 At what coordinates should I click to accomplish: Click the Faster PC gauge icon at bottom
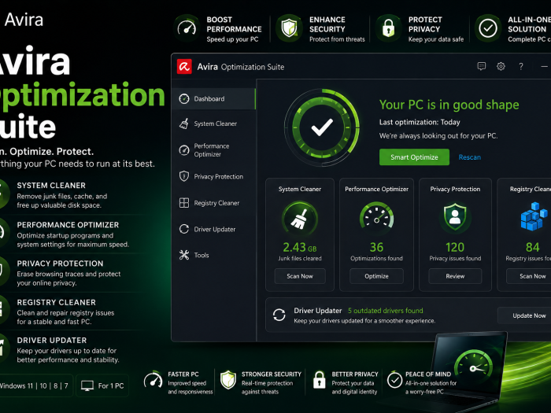click(x=153, y=381)
